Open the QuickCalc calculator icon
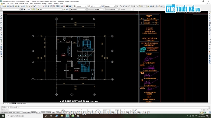Screen dimensions: 211x118 [x=67, y=6]
